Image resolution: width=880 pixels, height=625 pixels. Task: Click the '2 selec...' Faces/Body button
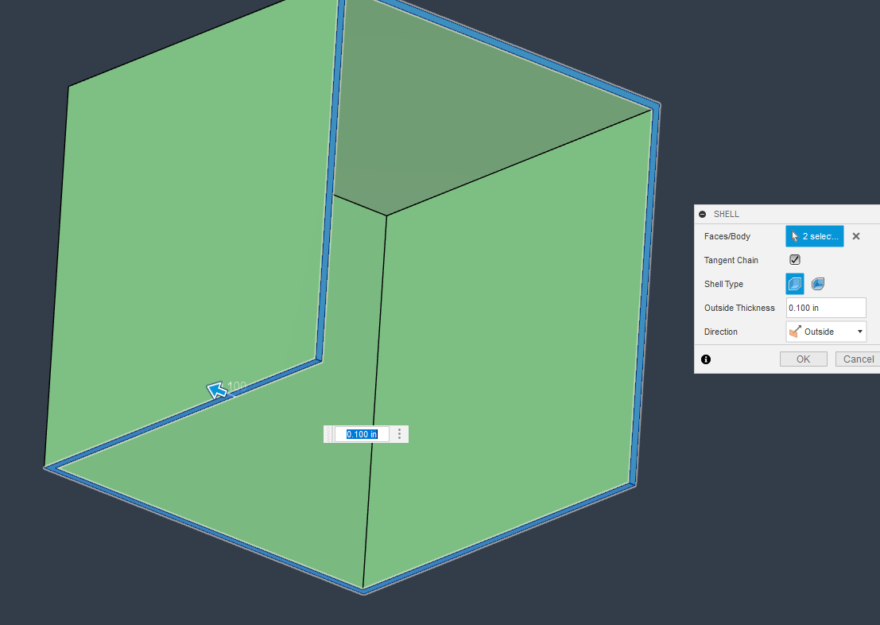(x=814, y=235)
